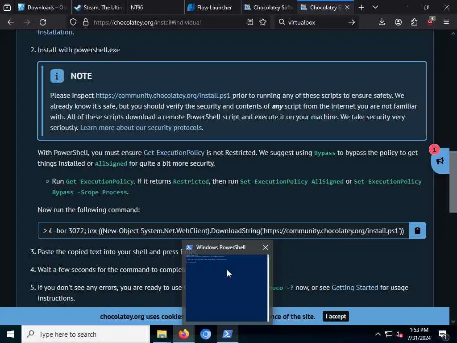Open the extensions puzzle icon
Image resolution: width=457 pixels, height=343 pixels.
pyautogui.click(x=414, y=22)
